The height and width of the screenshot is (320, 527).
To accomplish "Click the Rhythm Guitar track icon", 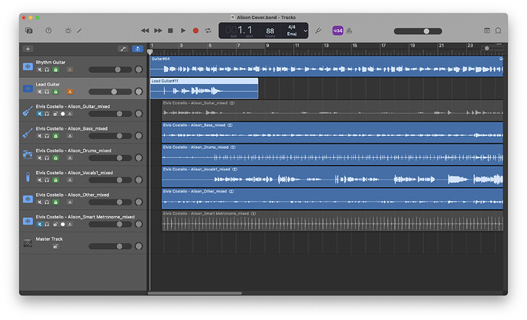I will click(28, 66).
